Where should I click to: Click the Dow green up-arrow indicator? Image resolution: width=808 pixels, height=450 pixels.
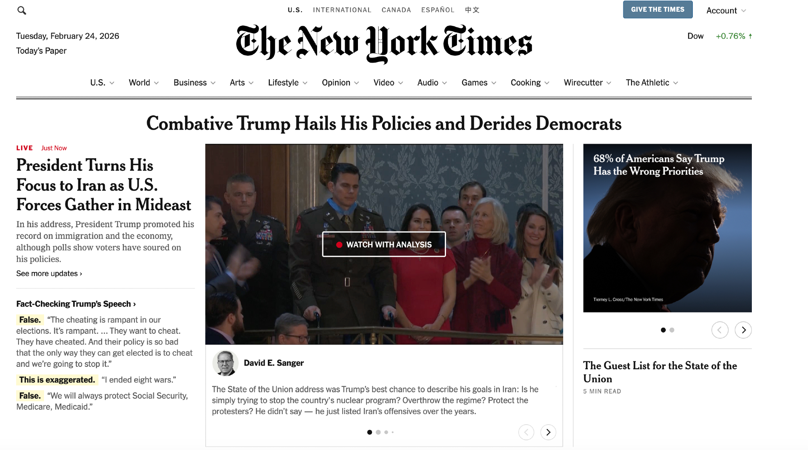click(x=750, y=36)
